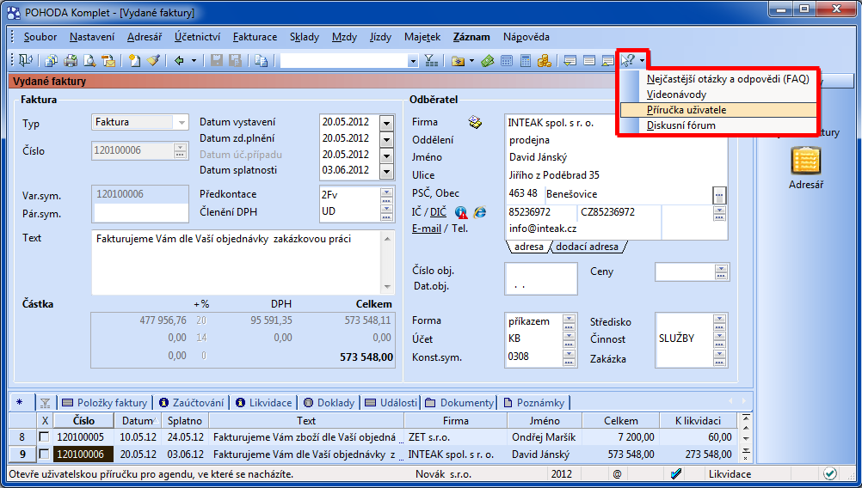Click the second floppy disk save icon
This screenshot has height=488, width=862.
click(236, 60)
